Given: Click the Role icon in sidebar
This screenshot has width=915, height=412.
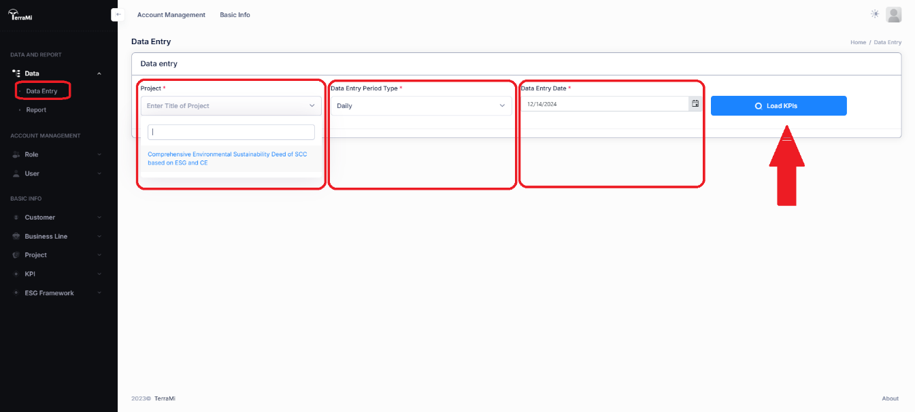Looking at the screenshot, I should [x=16, y=154].
